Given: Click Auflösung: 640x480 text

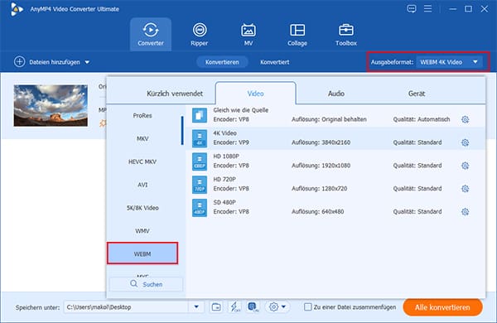Looking at the screenshot, I should click(x=317, y=212).
